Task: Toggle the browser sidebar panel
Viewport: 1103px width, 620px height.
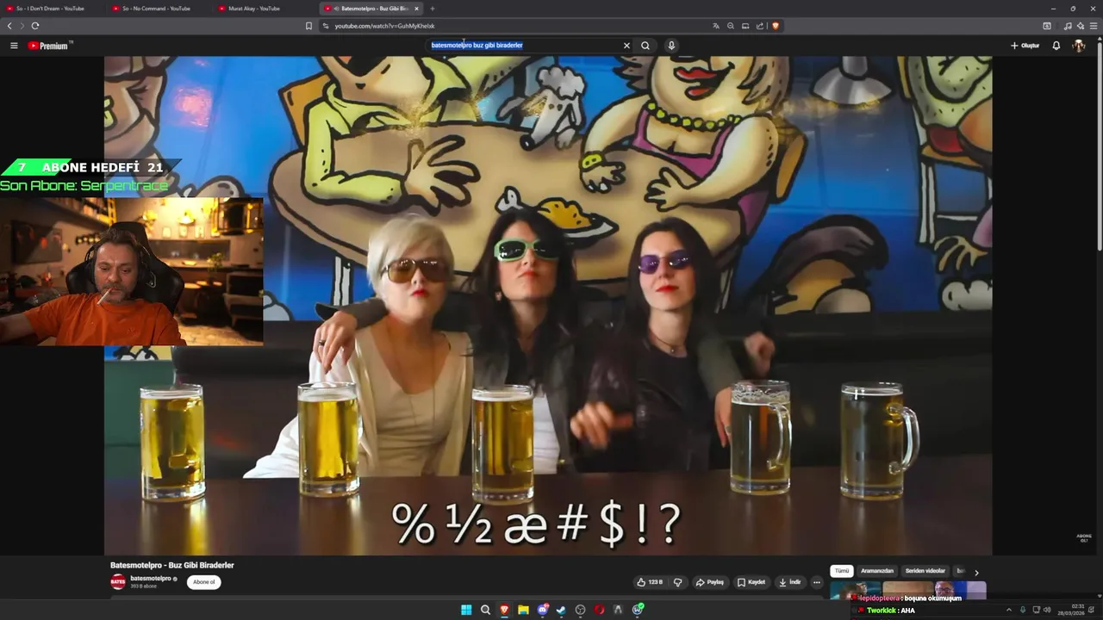Action: tap(1047, 26)
